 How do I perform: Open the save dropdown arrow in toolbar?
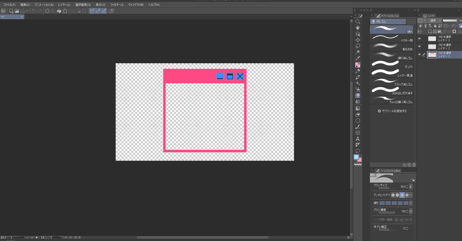(27, 11)
